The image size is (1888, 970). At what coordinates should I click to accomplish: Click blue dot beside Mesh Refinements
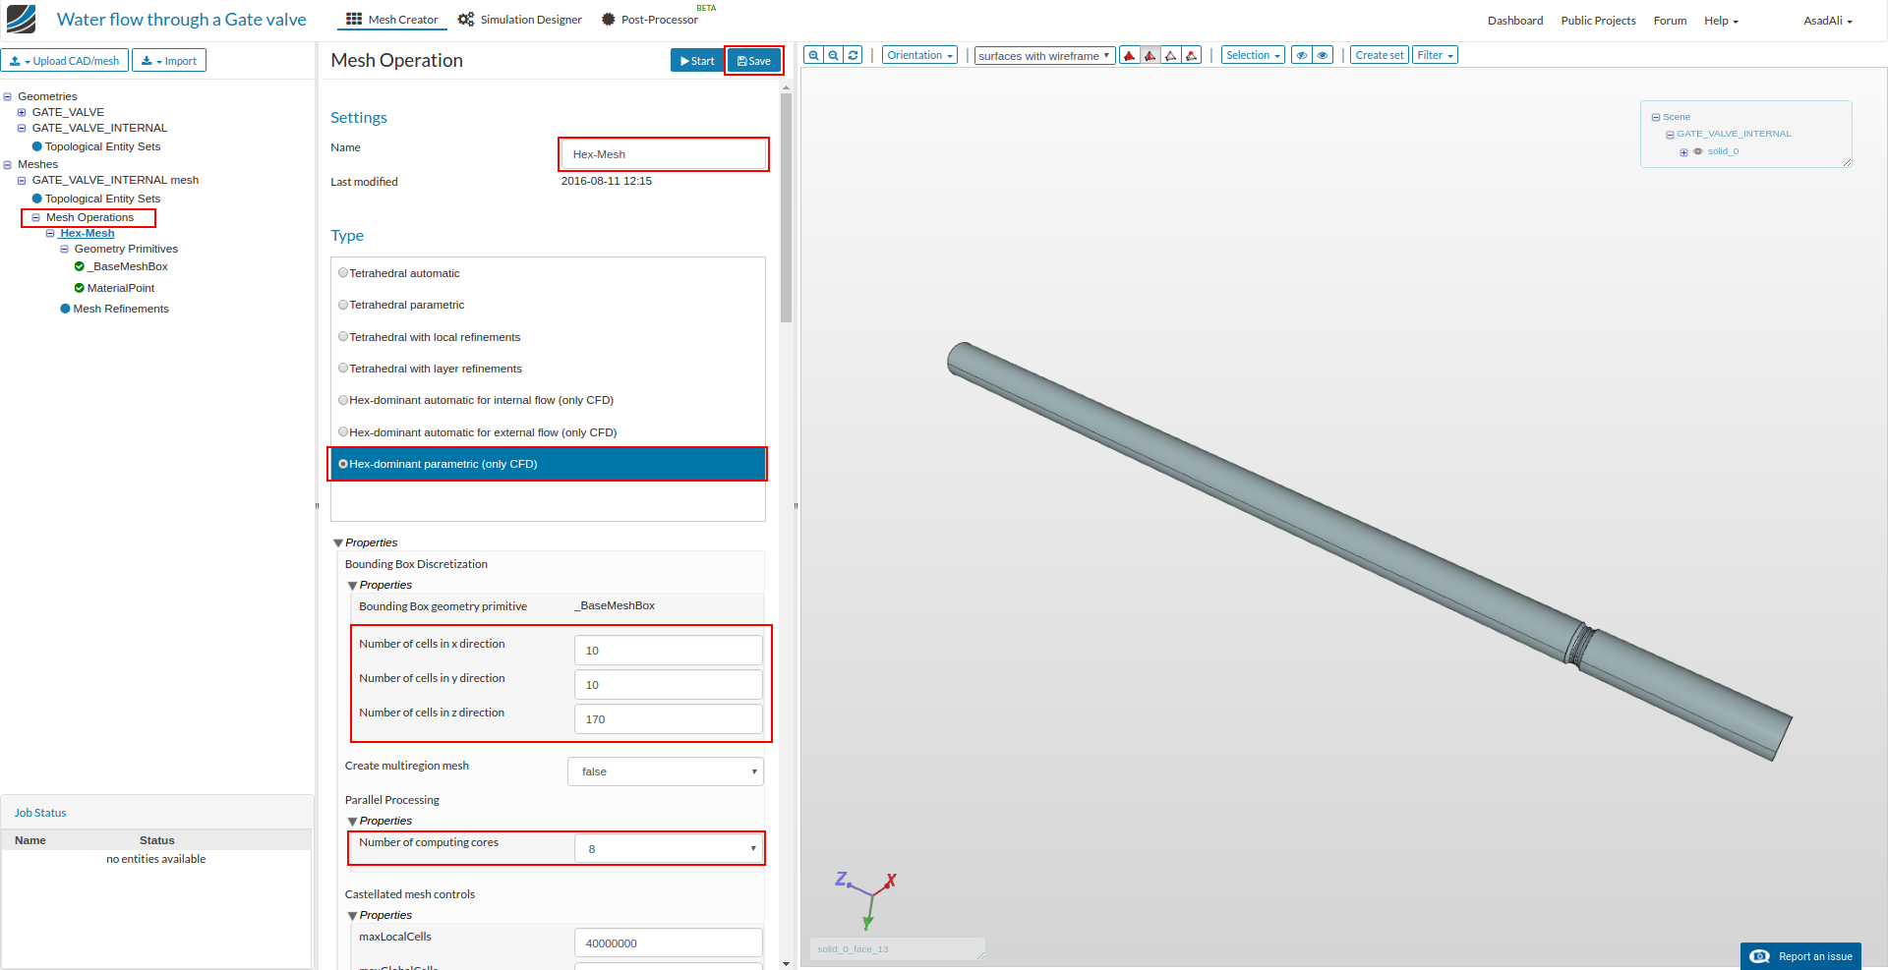tap(65, 309)
